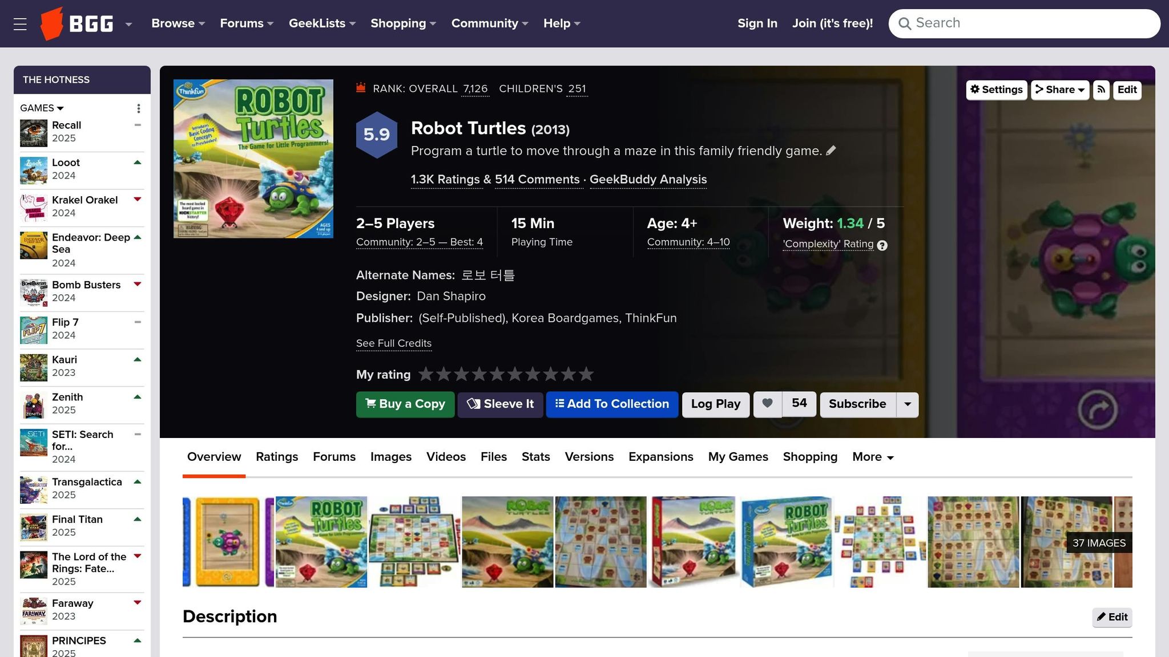Screen dimensions: 1169x657
Task: Open the hotness three-dot options menu
Action: (138, 108)
